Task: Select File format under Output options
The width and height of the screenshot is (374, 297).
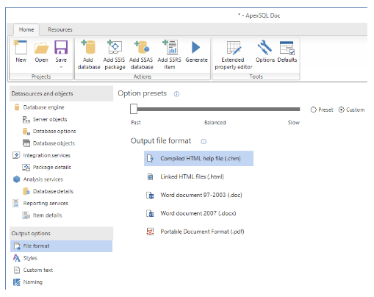Action: click(x=61, y=246)
